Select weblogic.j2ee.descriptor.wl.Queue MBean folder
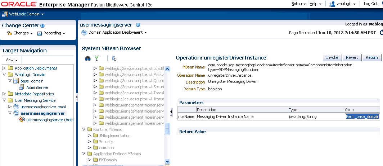Image resolution: width=383 pixels, height=166 pixels. click(134, 81)
